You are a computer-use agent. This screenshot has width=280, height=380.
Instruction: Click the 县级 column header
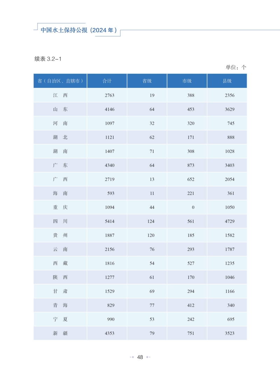(227, 81)
